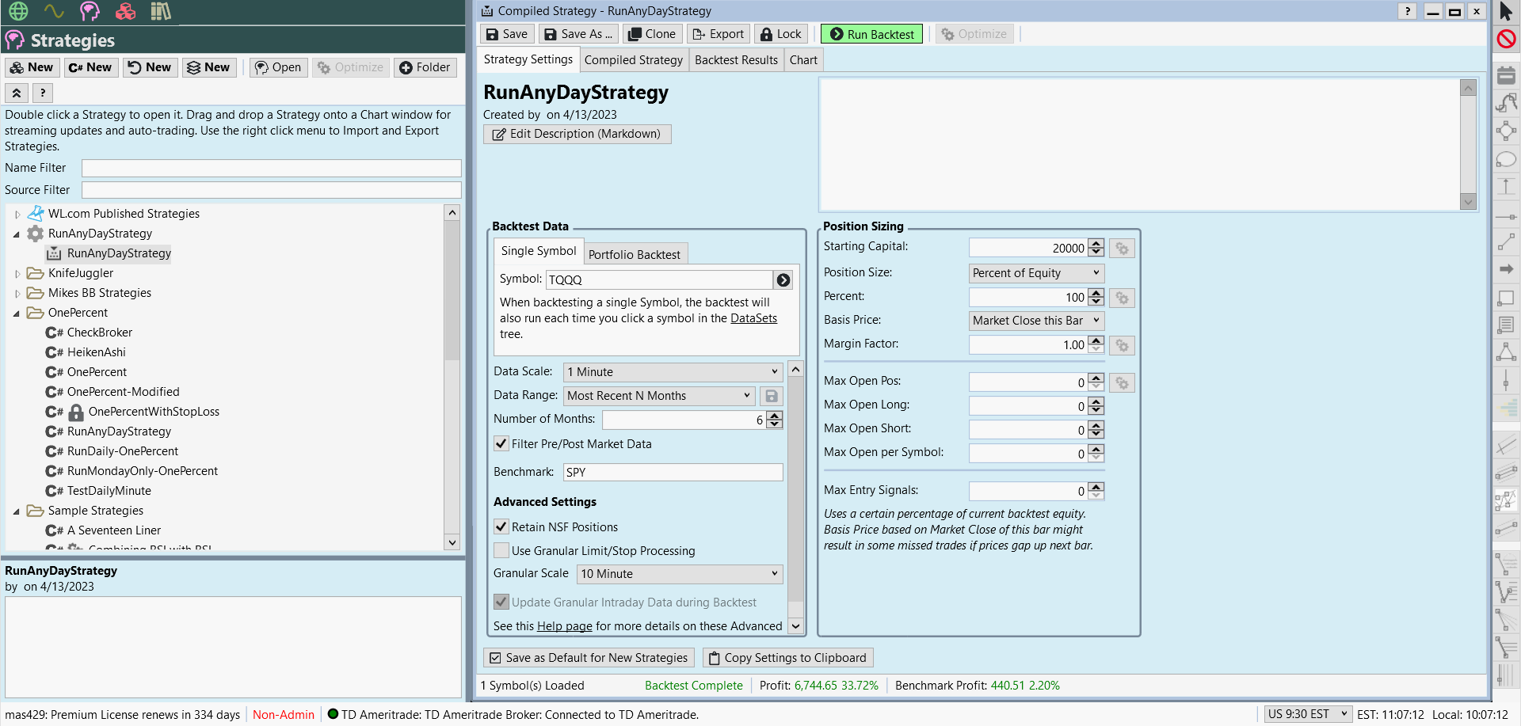
Task: Click the arrow icon beside TQQQ symbol
Action: click(x=783, y=280)
